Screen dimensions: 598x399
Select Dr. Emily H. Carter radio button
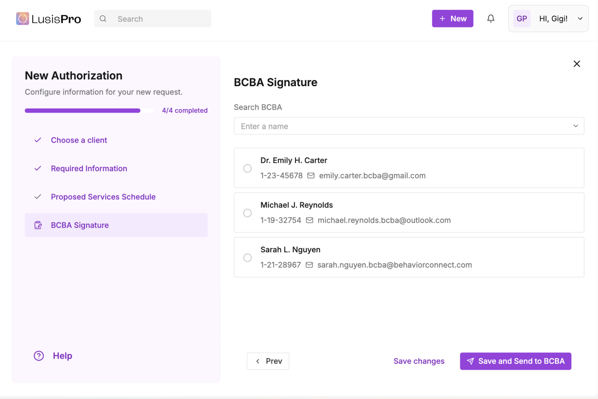[x=247, y=168]
